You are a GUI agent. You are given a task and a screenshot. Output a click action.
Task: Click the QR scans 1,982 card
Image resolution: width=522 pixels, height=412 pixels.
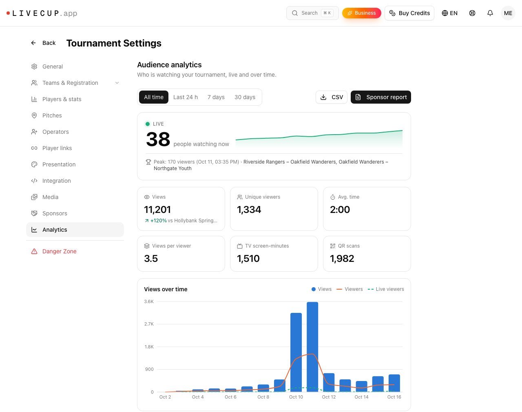coord(367,254)
